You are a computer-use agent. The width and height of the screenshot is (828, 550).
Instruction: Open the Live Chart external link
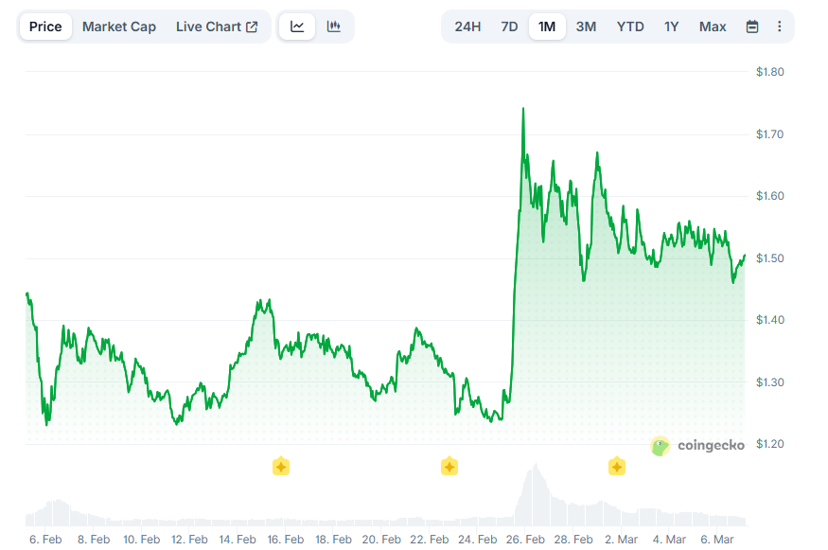tap(217, 27)
